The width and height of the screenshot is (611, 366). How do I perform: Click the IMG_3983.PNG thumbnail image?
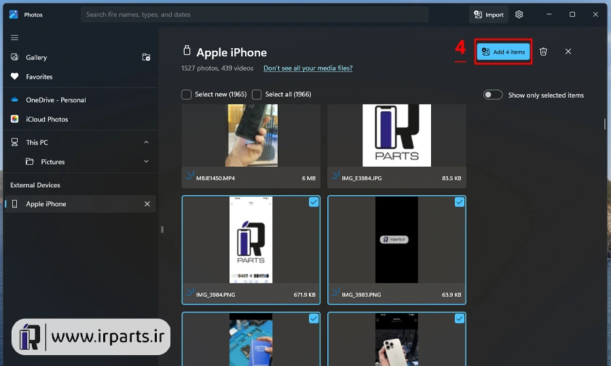pyautogui.click(x=396, y=239)
